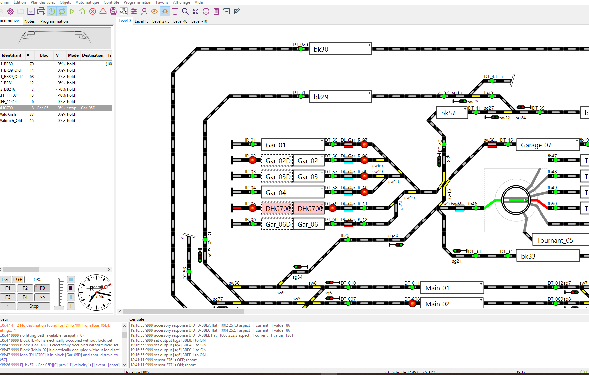Switch to Level 15 tab
This screenshot has height=375, width=589.
click(142, 21)
